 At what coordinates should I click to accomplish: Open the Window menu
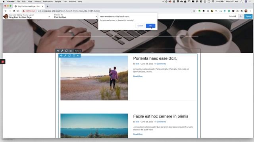(72, 2)
